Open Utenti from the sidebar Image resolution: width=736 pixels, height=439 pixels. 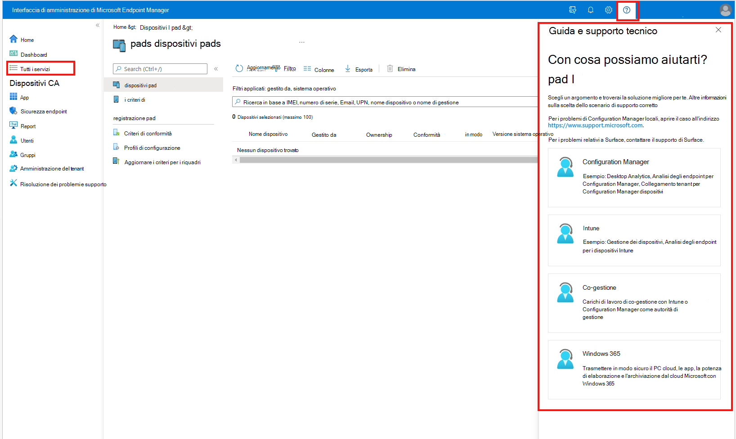tap(27, 141)
